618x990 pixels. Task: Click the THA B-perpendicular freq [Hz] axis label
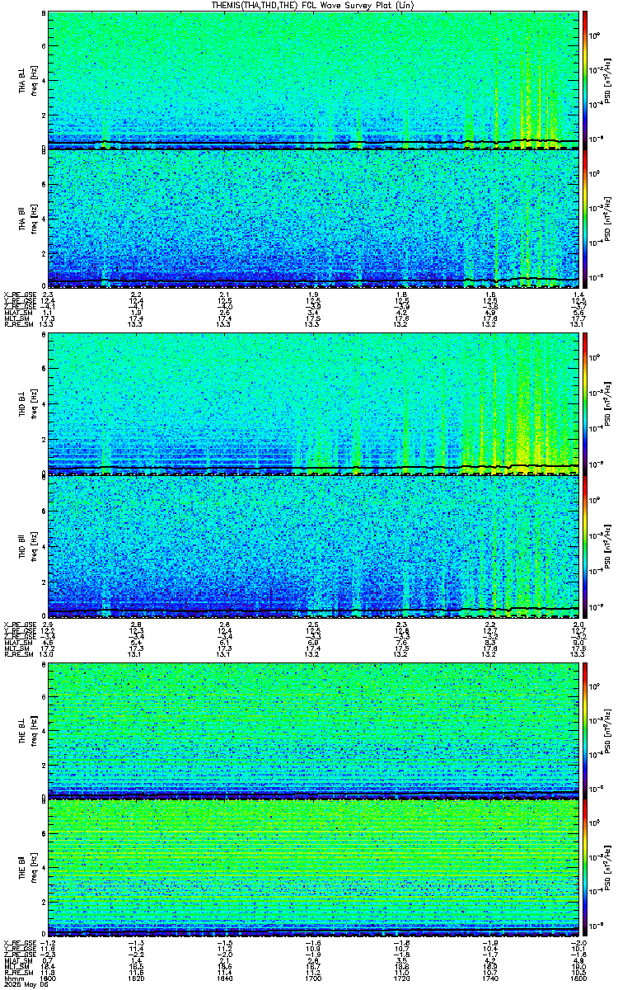click(32, 79)
